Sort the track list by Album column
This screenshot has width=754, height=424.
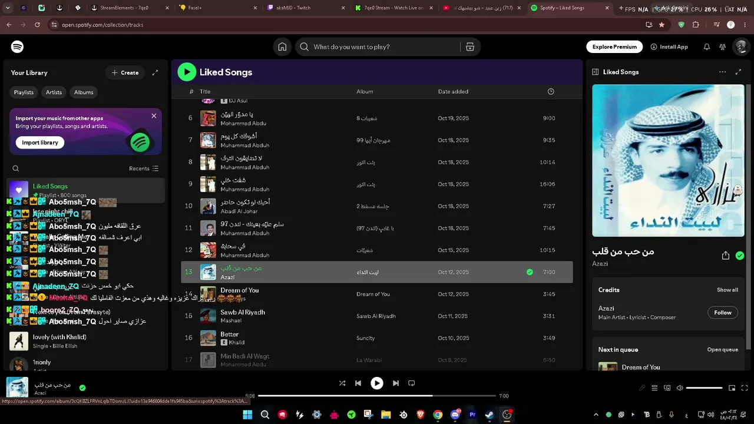[x=365, y=92]
